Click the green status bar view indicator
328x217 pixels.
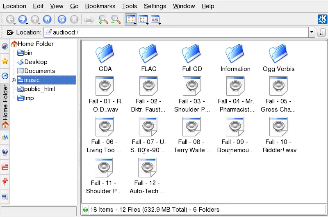[x=85, y=210]
